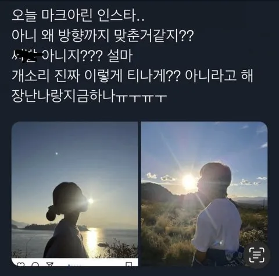Screen dimensions: 279x276
Task: Tap the silhouetted head with hair bun
Action: tap(66, 201)
